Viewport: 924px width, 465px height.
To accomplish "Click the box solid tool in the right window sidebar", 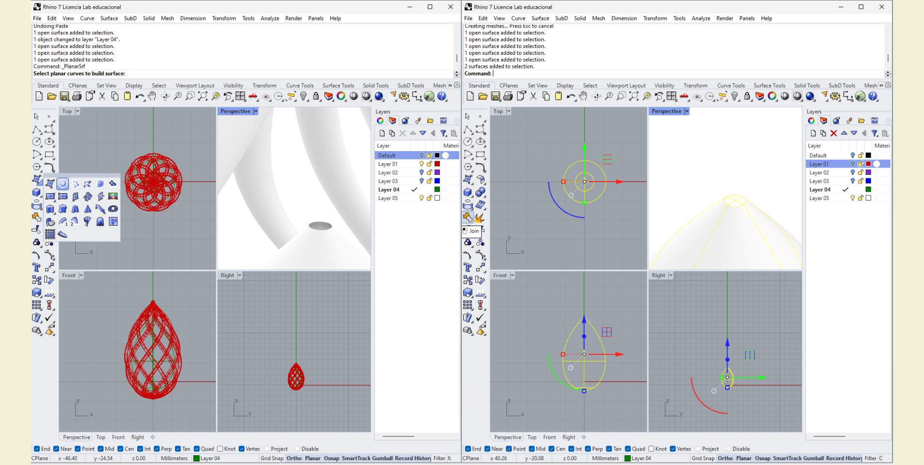I will point(468,192).
